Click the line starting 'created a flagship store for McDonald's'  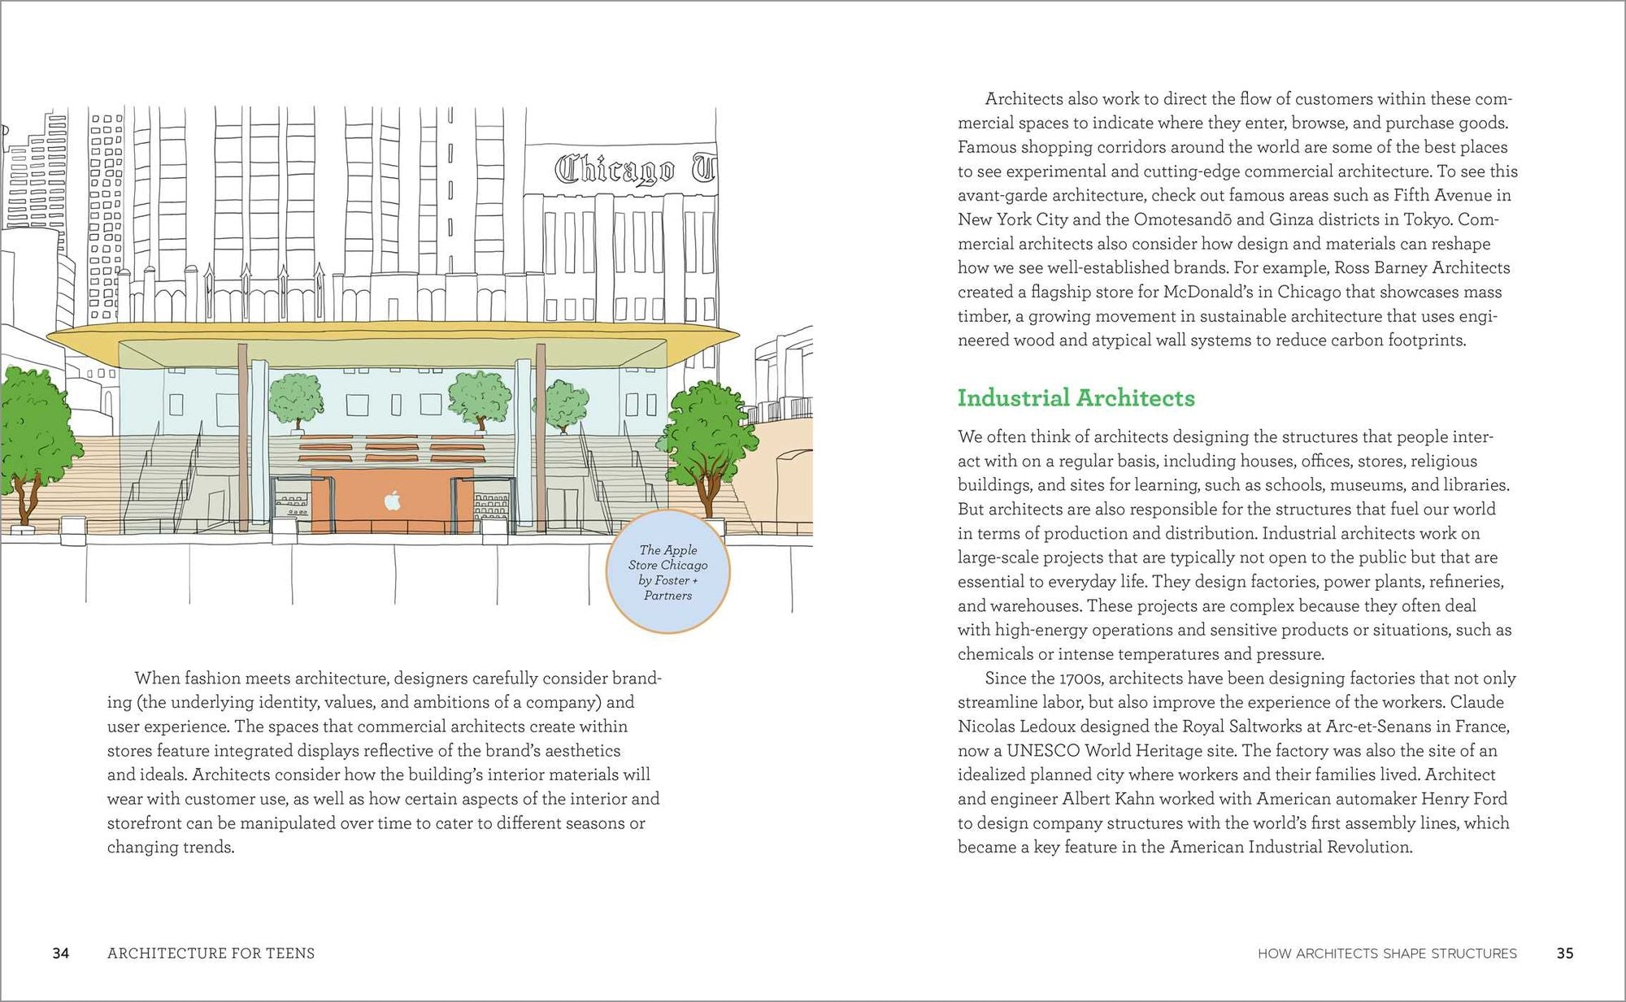[1229, 292]
